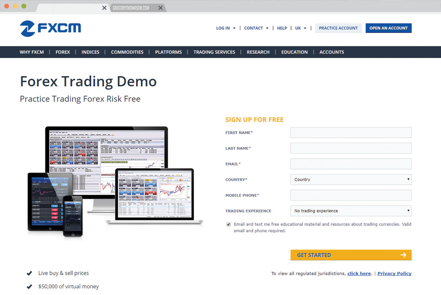Close the gregorythomason.com tab

(160, 8)
